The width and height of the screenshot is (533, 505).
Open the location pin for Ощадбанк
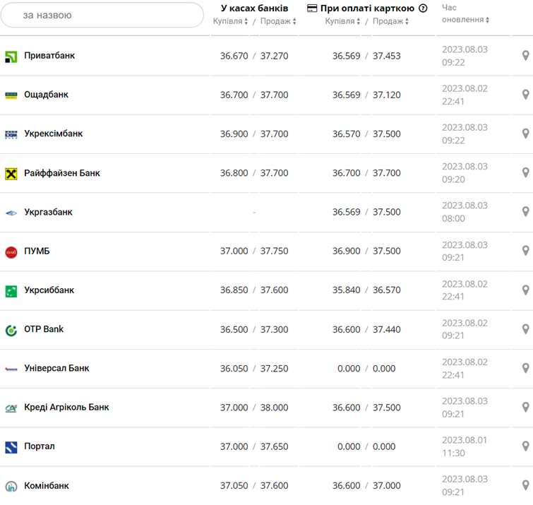525,95
